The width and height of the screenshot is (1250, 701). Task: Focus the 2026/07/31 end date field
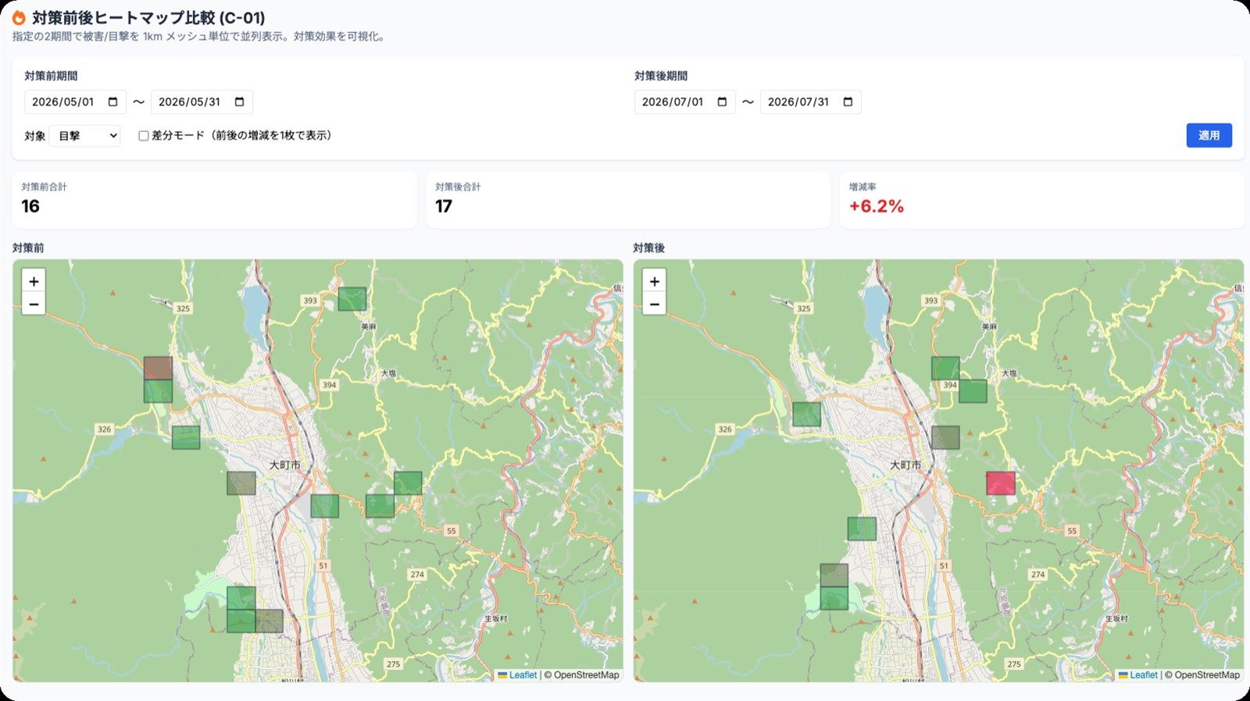pyautogui.click(x=810, y=102)
